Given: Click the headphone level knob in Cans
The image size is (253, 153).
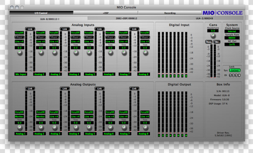Looking at the screenshot, I should point(213,35).
